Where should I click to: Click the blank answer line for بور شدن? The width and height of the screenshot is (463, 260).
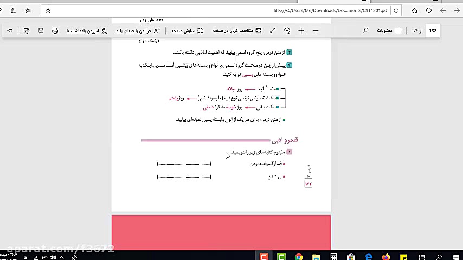coord(184,177)
